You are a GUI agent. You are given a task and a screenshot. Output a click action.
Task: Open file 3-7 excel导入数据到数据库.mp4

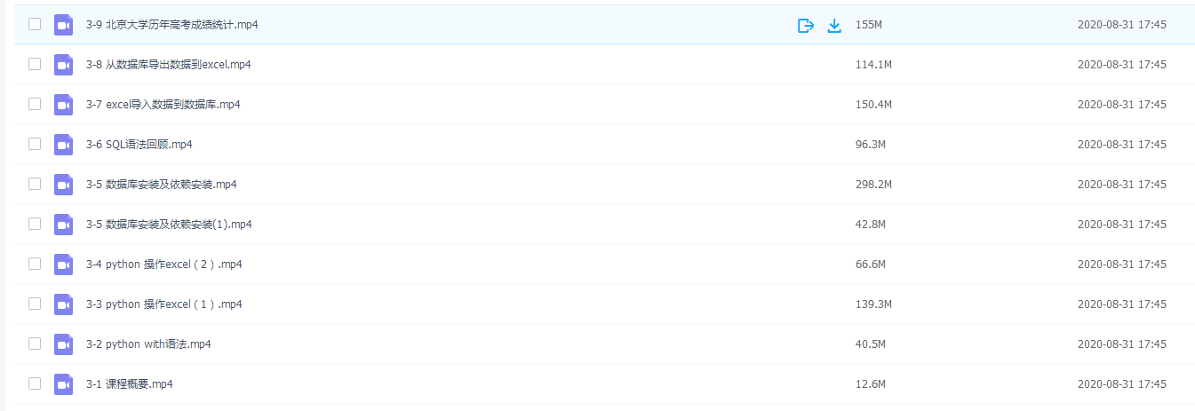pyautogui.click(x=163, y=105)
